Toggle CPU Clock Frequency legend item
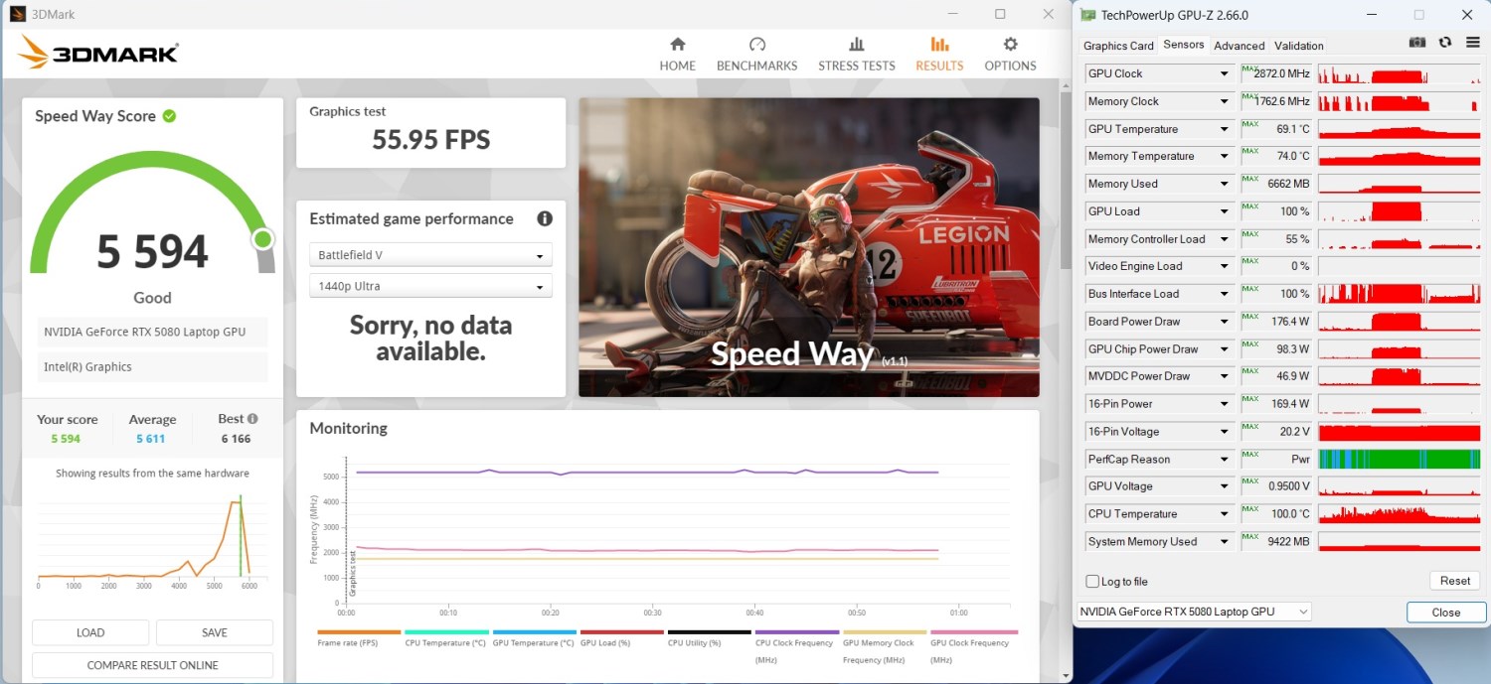1491x684 pixels. point(796,646)
